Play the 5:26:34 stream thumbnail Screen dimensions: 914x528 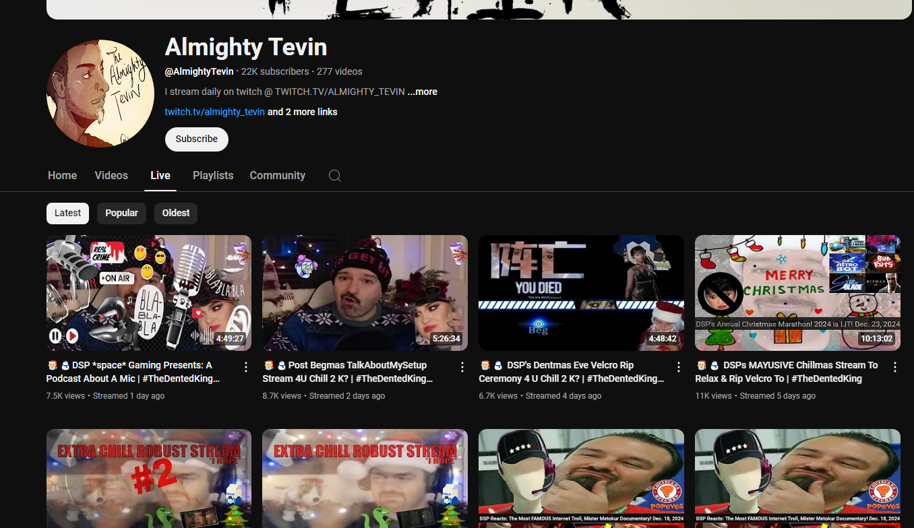[365, 293]
